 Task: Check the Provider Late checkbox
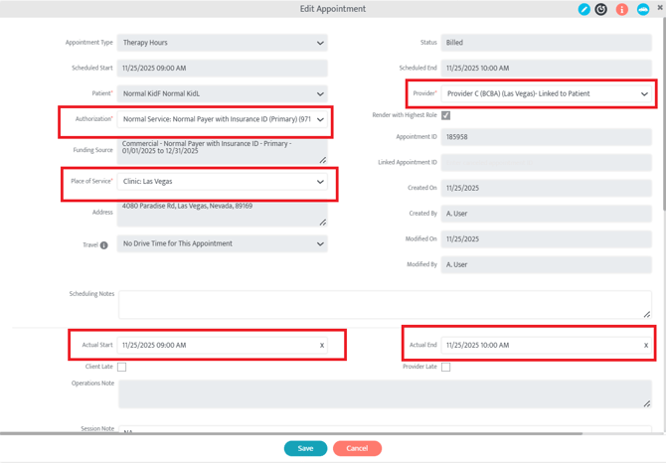coord(446,367)
